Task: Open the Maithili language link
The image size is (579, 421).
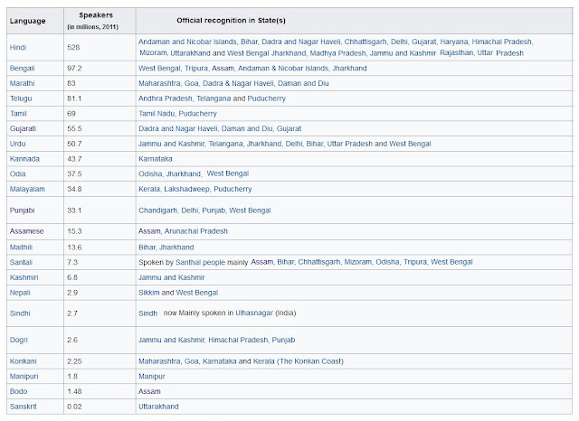Action: 21,248
